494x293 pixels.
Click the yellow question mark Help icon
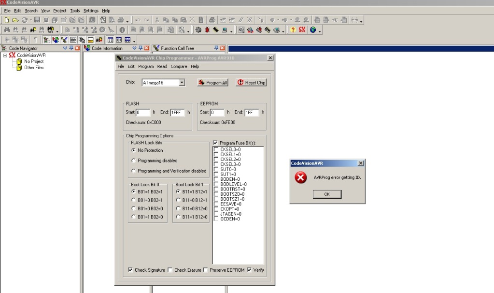click(x=293, y=30)
